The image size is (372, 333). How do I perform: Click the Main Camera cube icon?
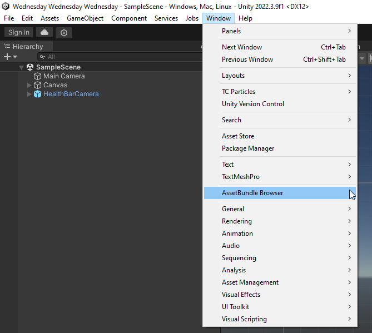coord(37,76)
